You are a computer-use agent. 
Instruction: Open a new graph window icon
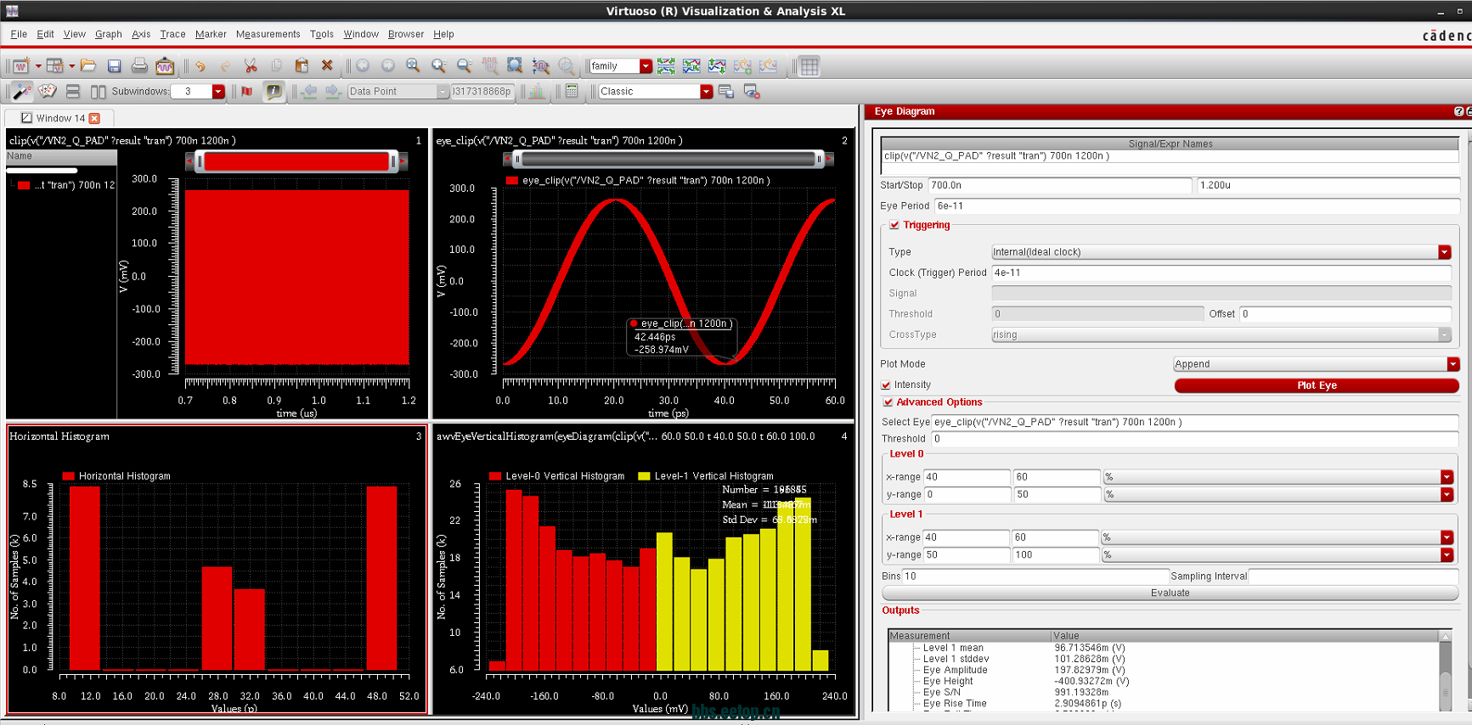click(x=20, y=65)
